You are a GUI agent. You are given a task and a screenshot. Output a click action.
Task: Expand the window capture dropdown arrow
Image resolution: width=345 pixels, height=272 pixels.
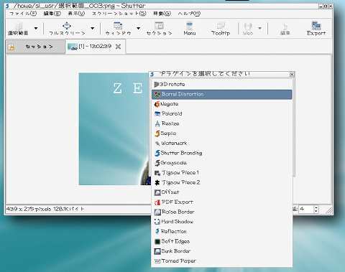138,29
